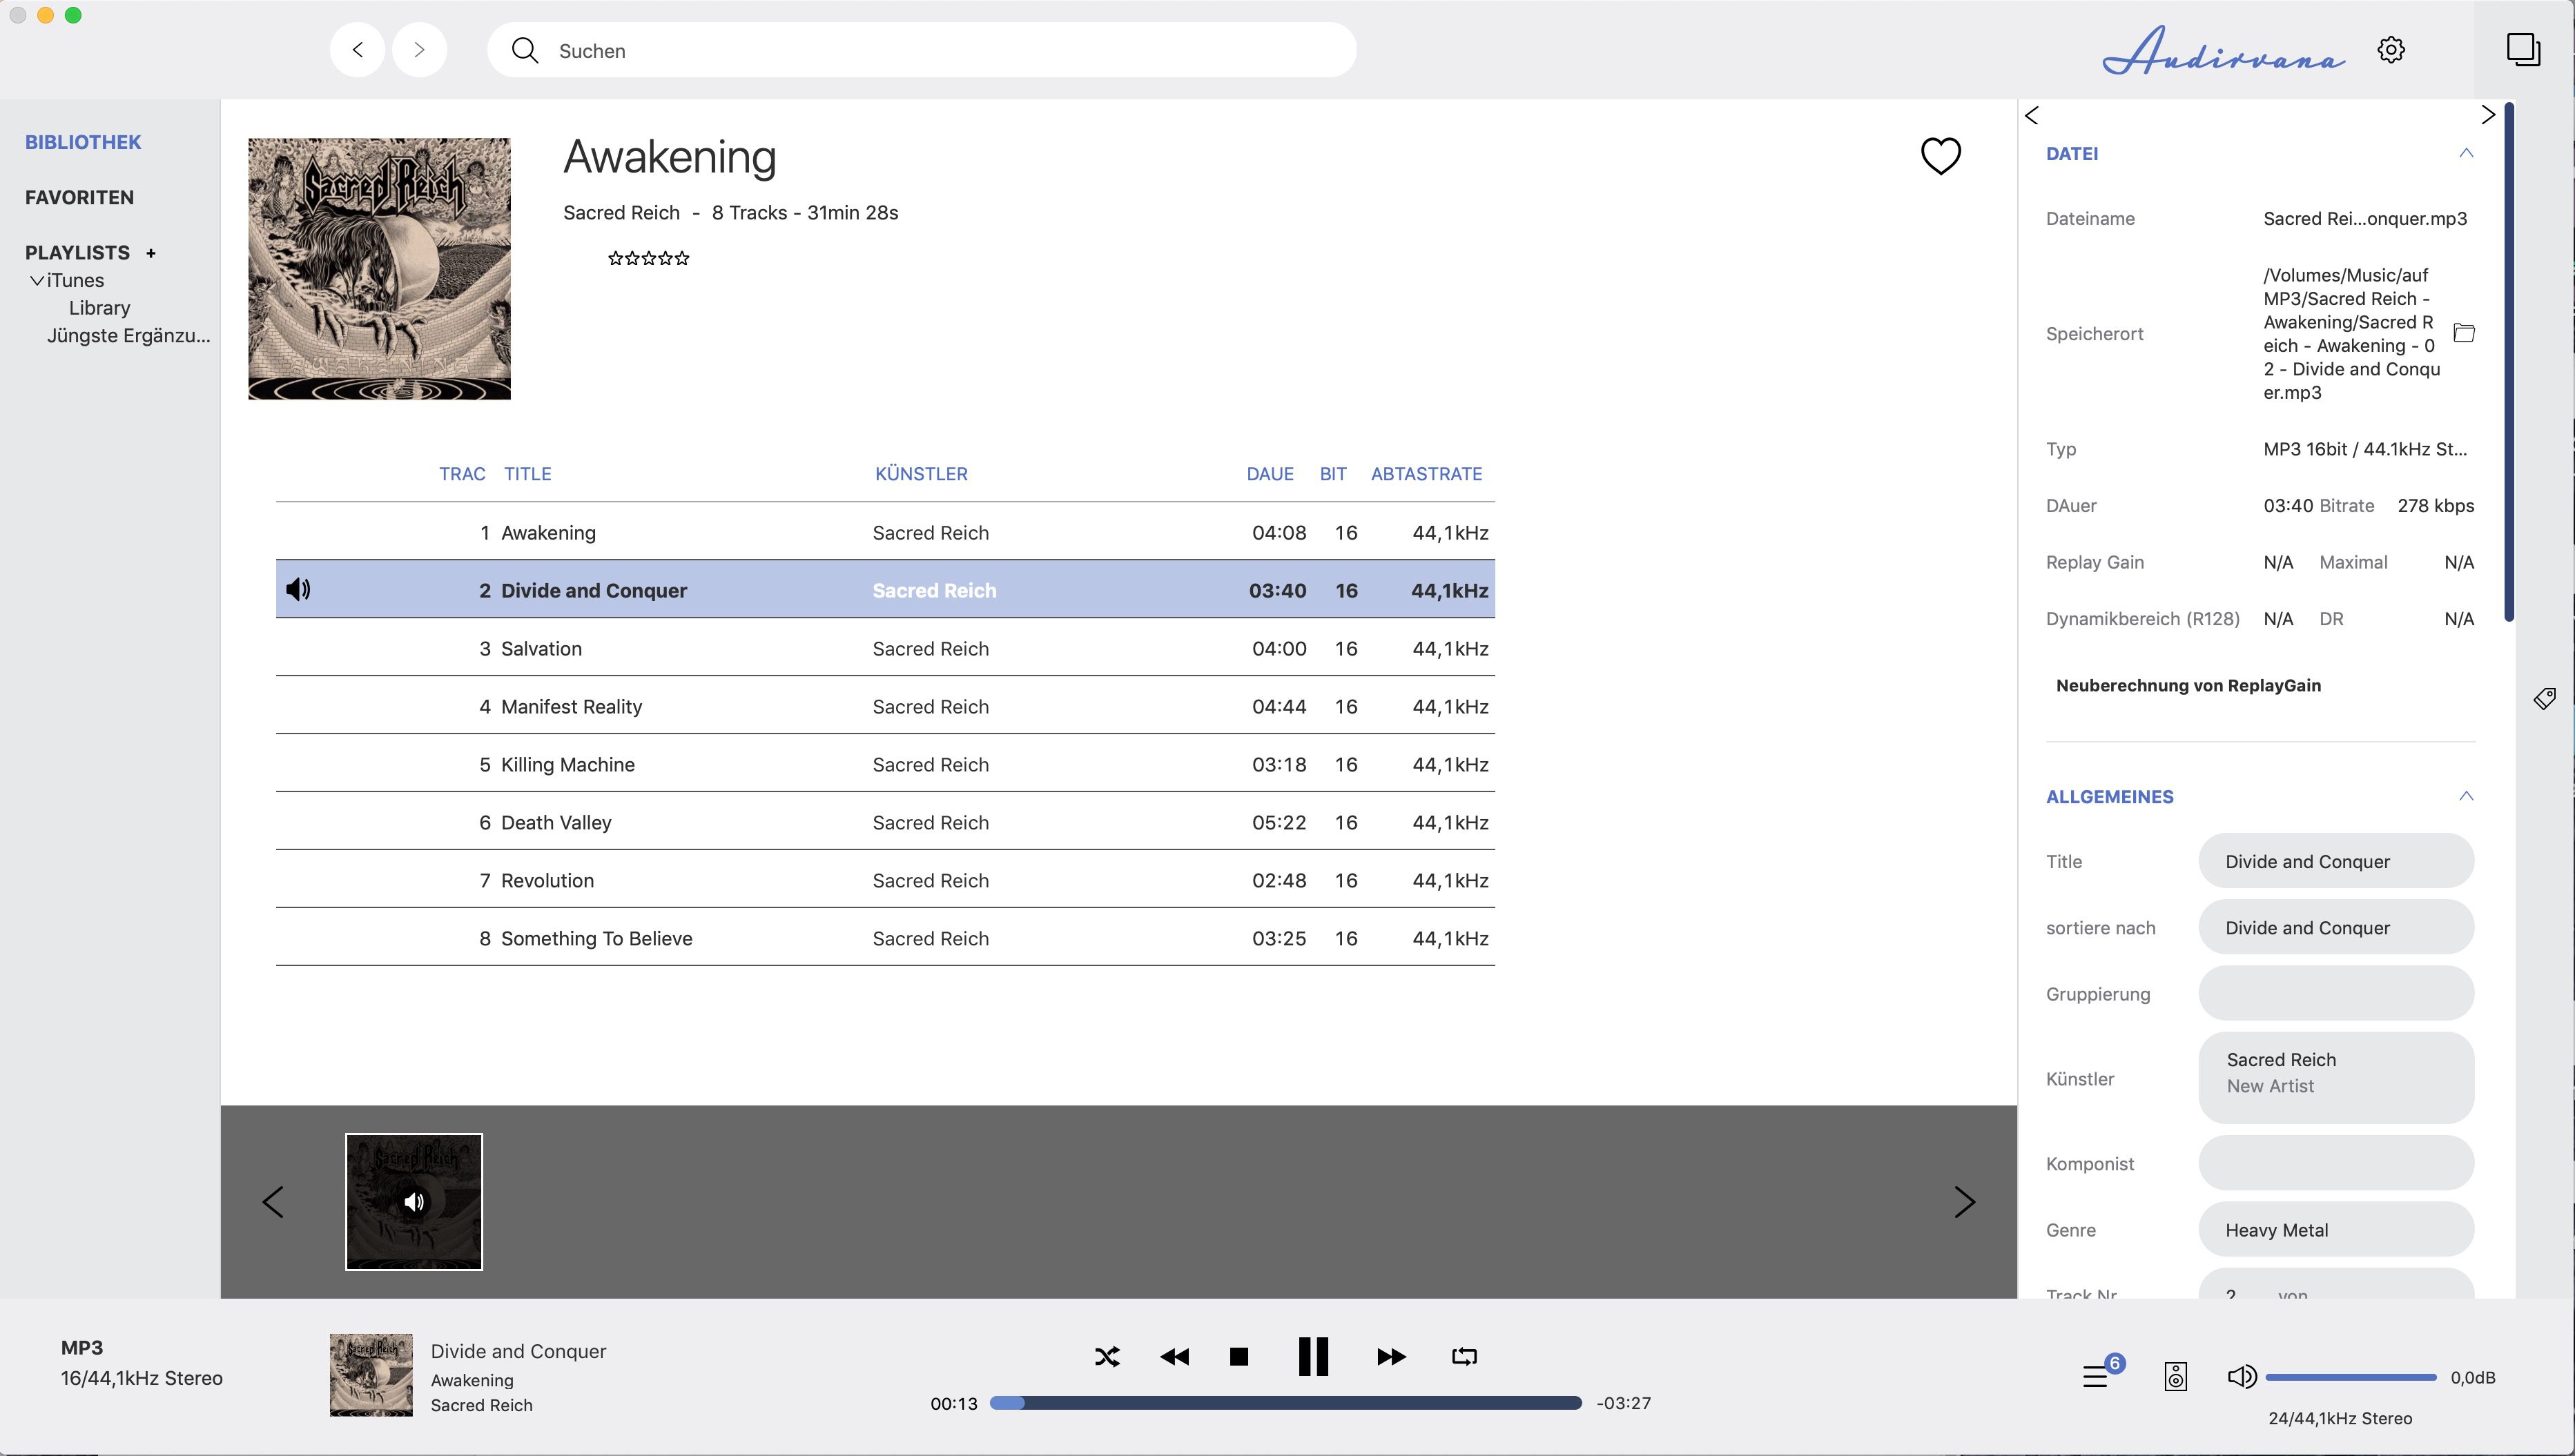The image size is (2575, 1456).
Task: Open the audio output device selector
Action: pyautogui.click(x=2176, y=1377)
